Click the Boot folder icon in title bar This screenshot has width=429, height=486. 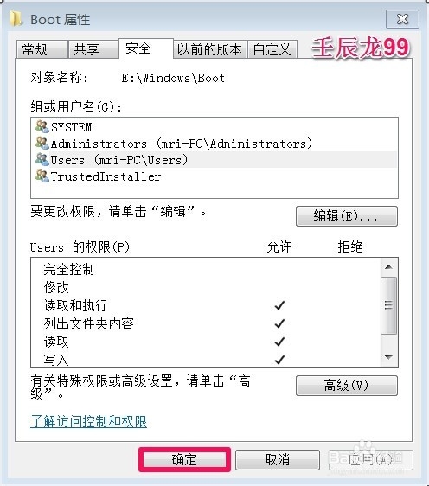tap(16, 19)
